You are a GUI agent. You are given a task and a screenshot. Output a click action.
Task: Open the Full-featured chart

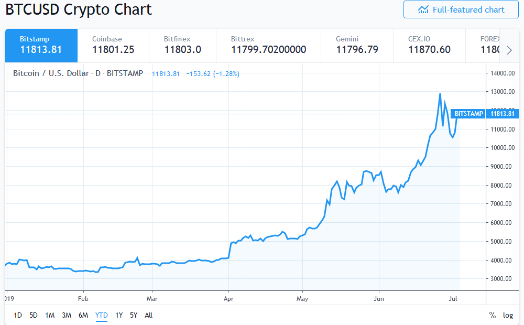coord(466,9)
